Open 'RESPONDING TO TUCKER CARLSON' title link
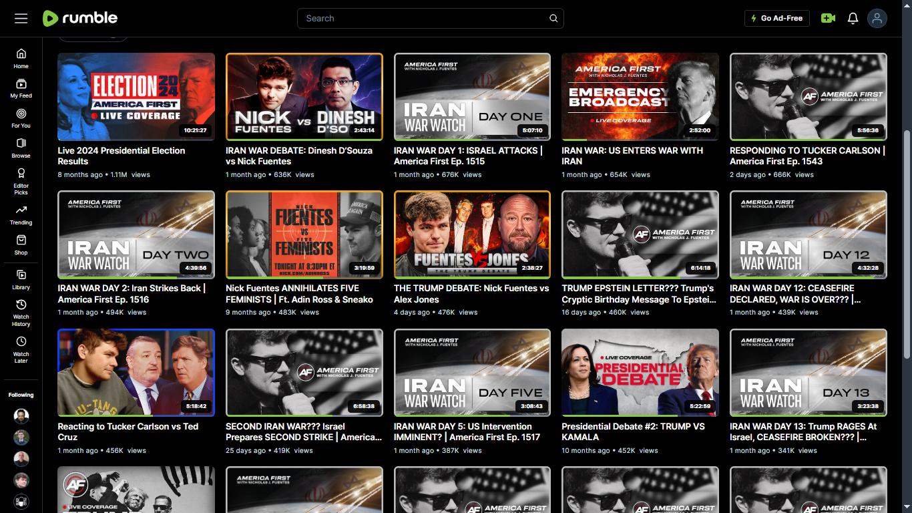 coord(807,156)
